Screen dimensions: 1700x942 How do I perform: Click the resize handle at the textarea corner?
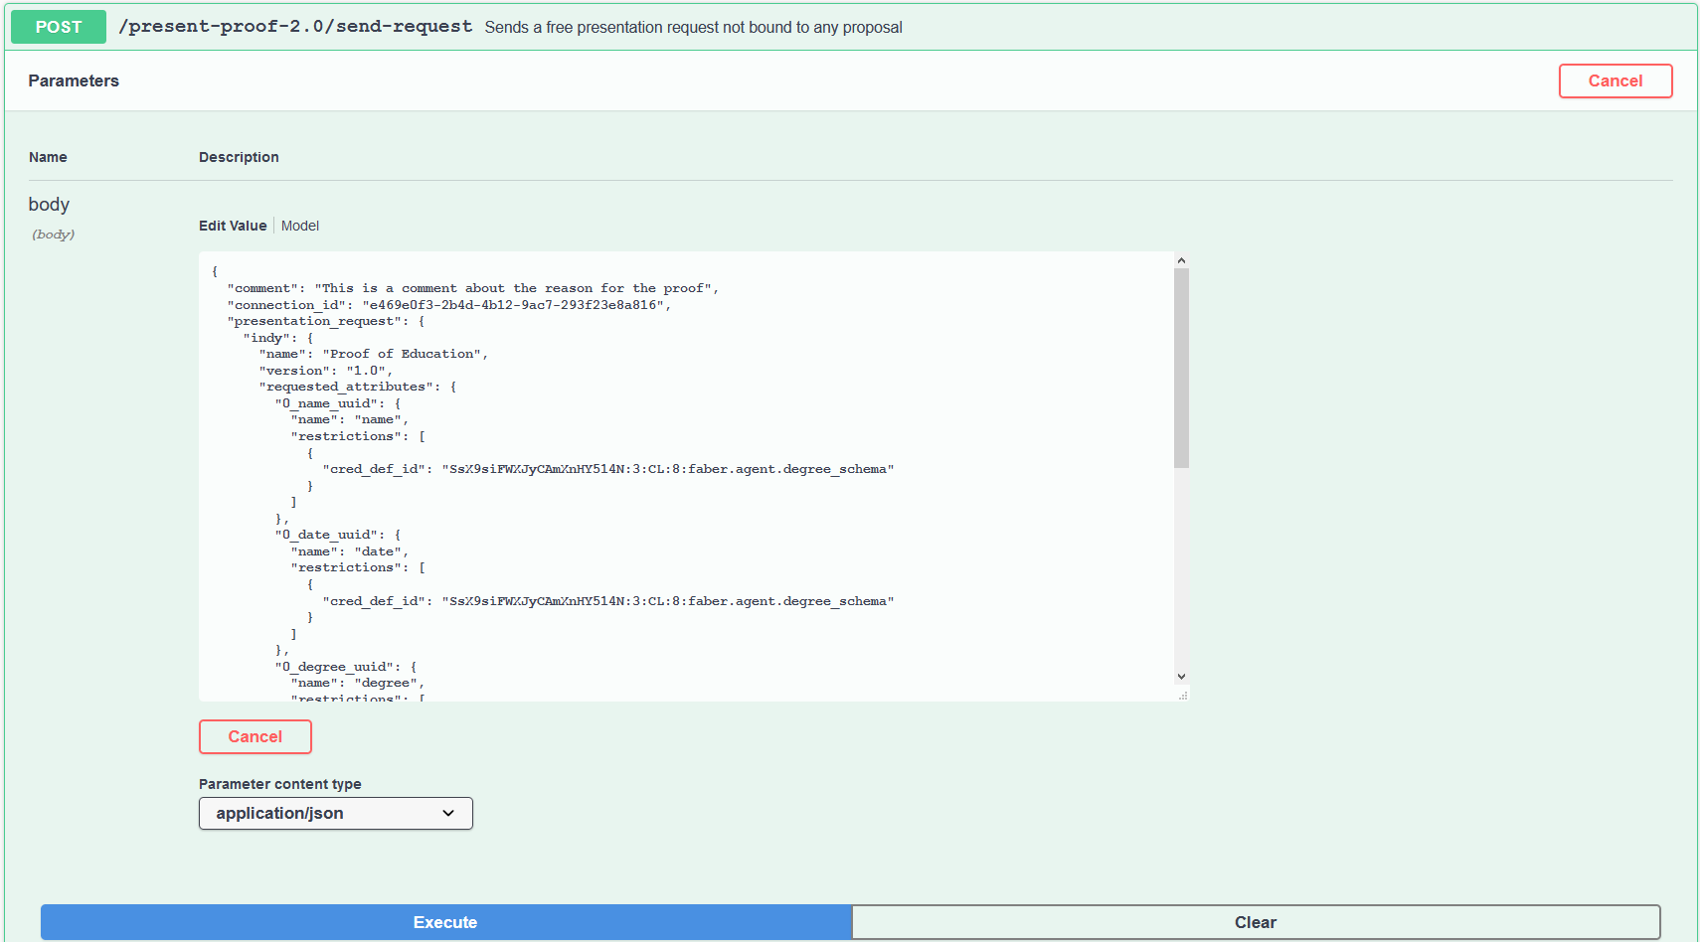pyautogui.click(x=1182, y=695)
